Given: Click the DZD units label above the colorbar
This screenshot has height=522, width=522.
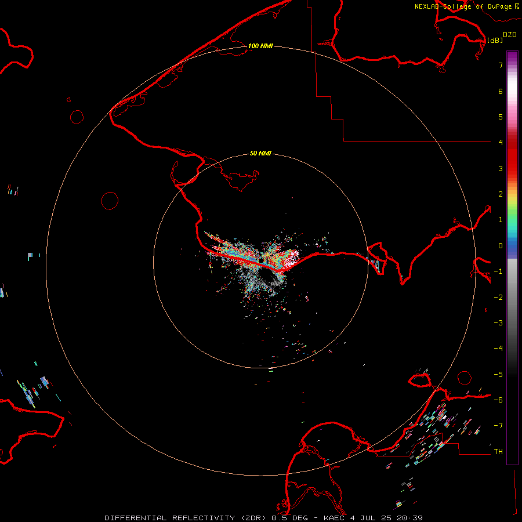Looking at the screenshot, I should [510, 35].
